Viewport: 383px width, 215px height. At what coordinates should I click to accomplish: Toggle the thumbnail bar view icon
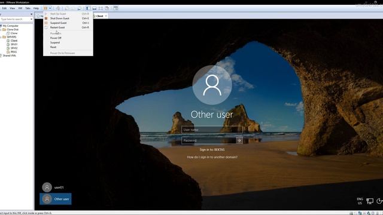click(95, 8)
